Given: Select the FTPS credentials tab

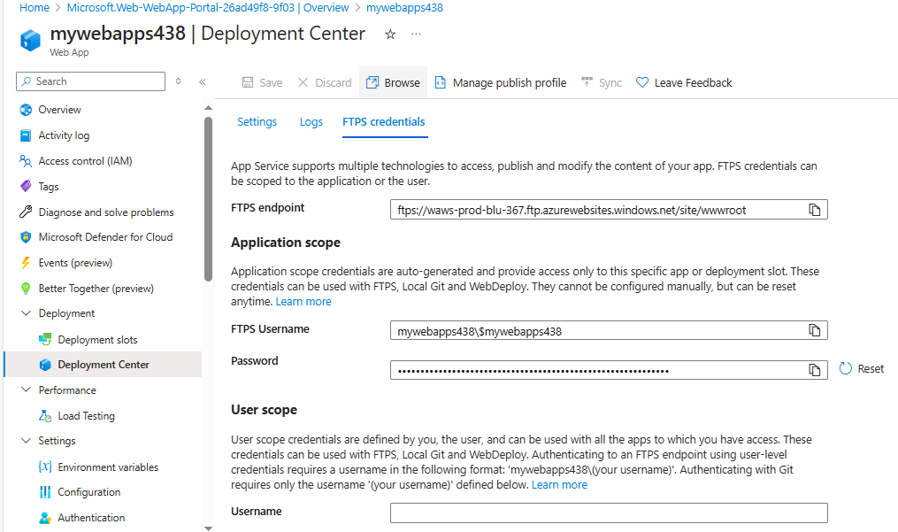Looking at the screenshot, I should click(x=384, y=121).
